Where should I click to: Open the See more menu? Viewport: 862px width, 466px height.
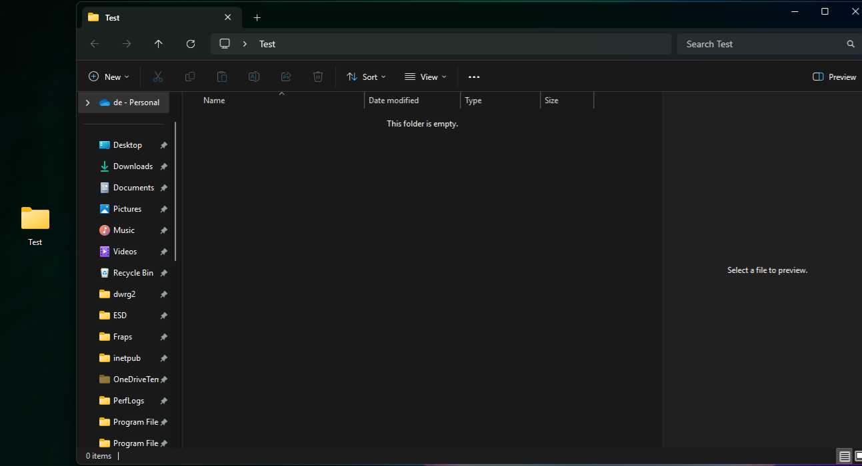click(474, 77)
